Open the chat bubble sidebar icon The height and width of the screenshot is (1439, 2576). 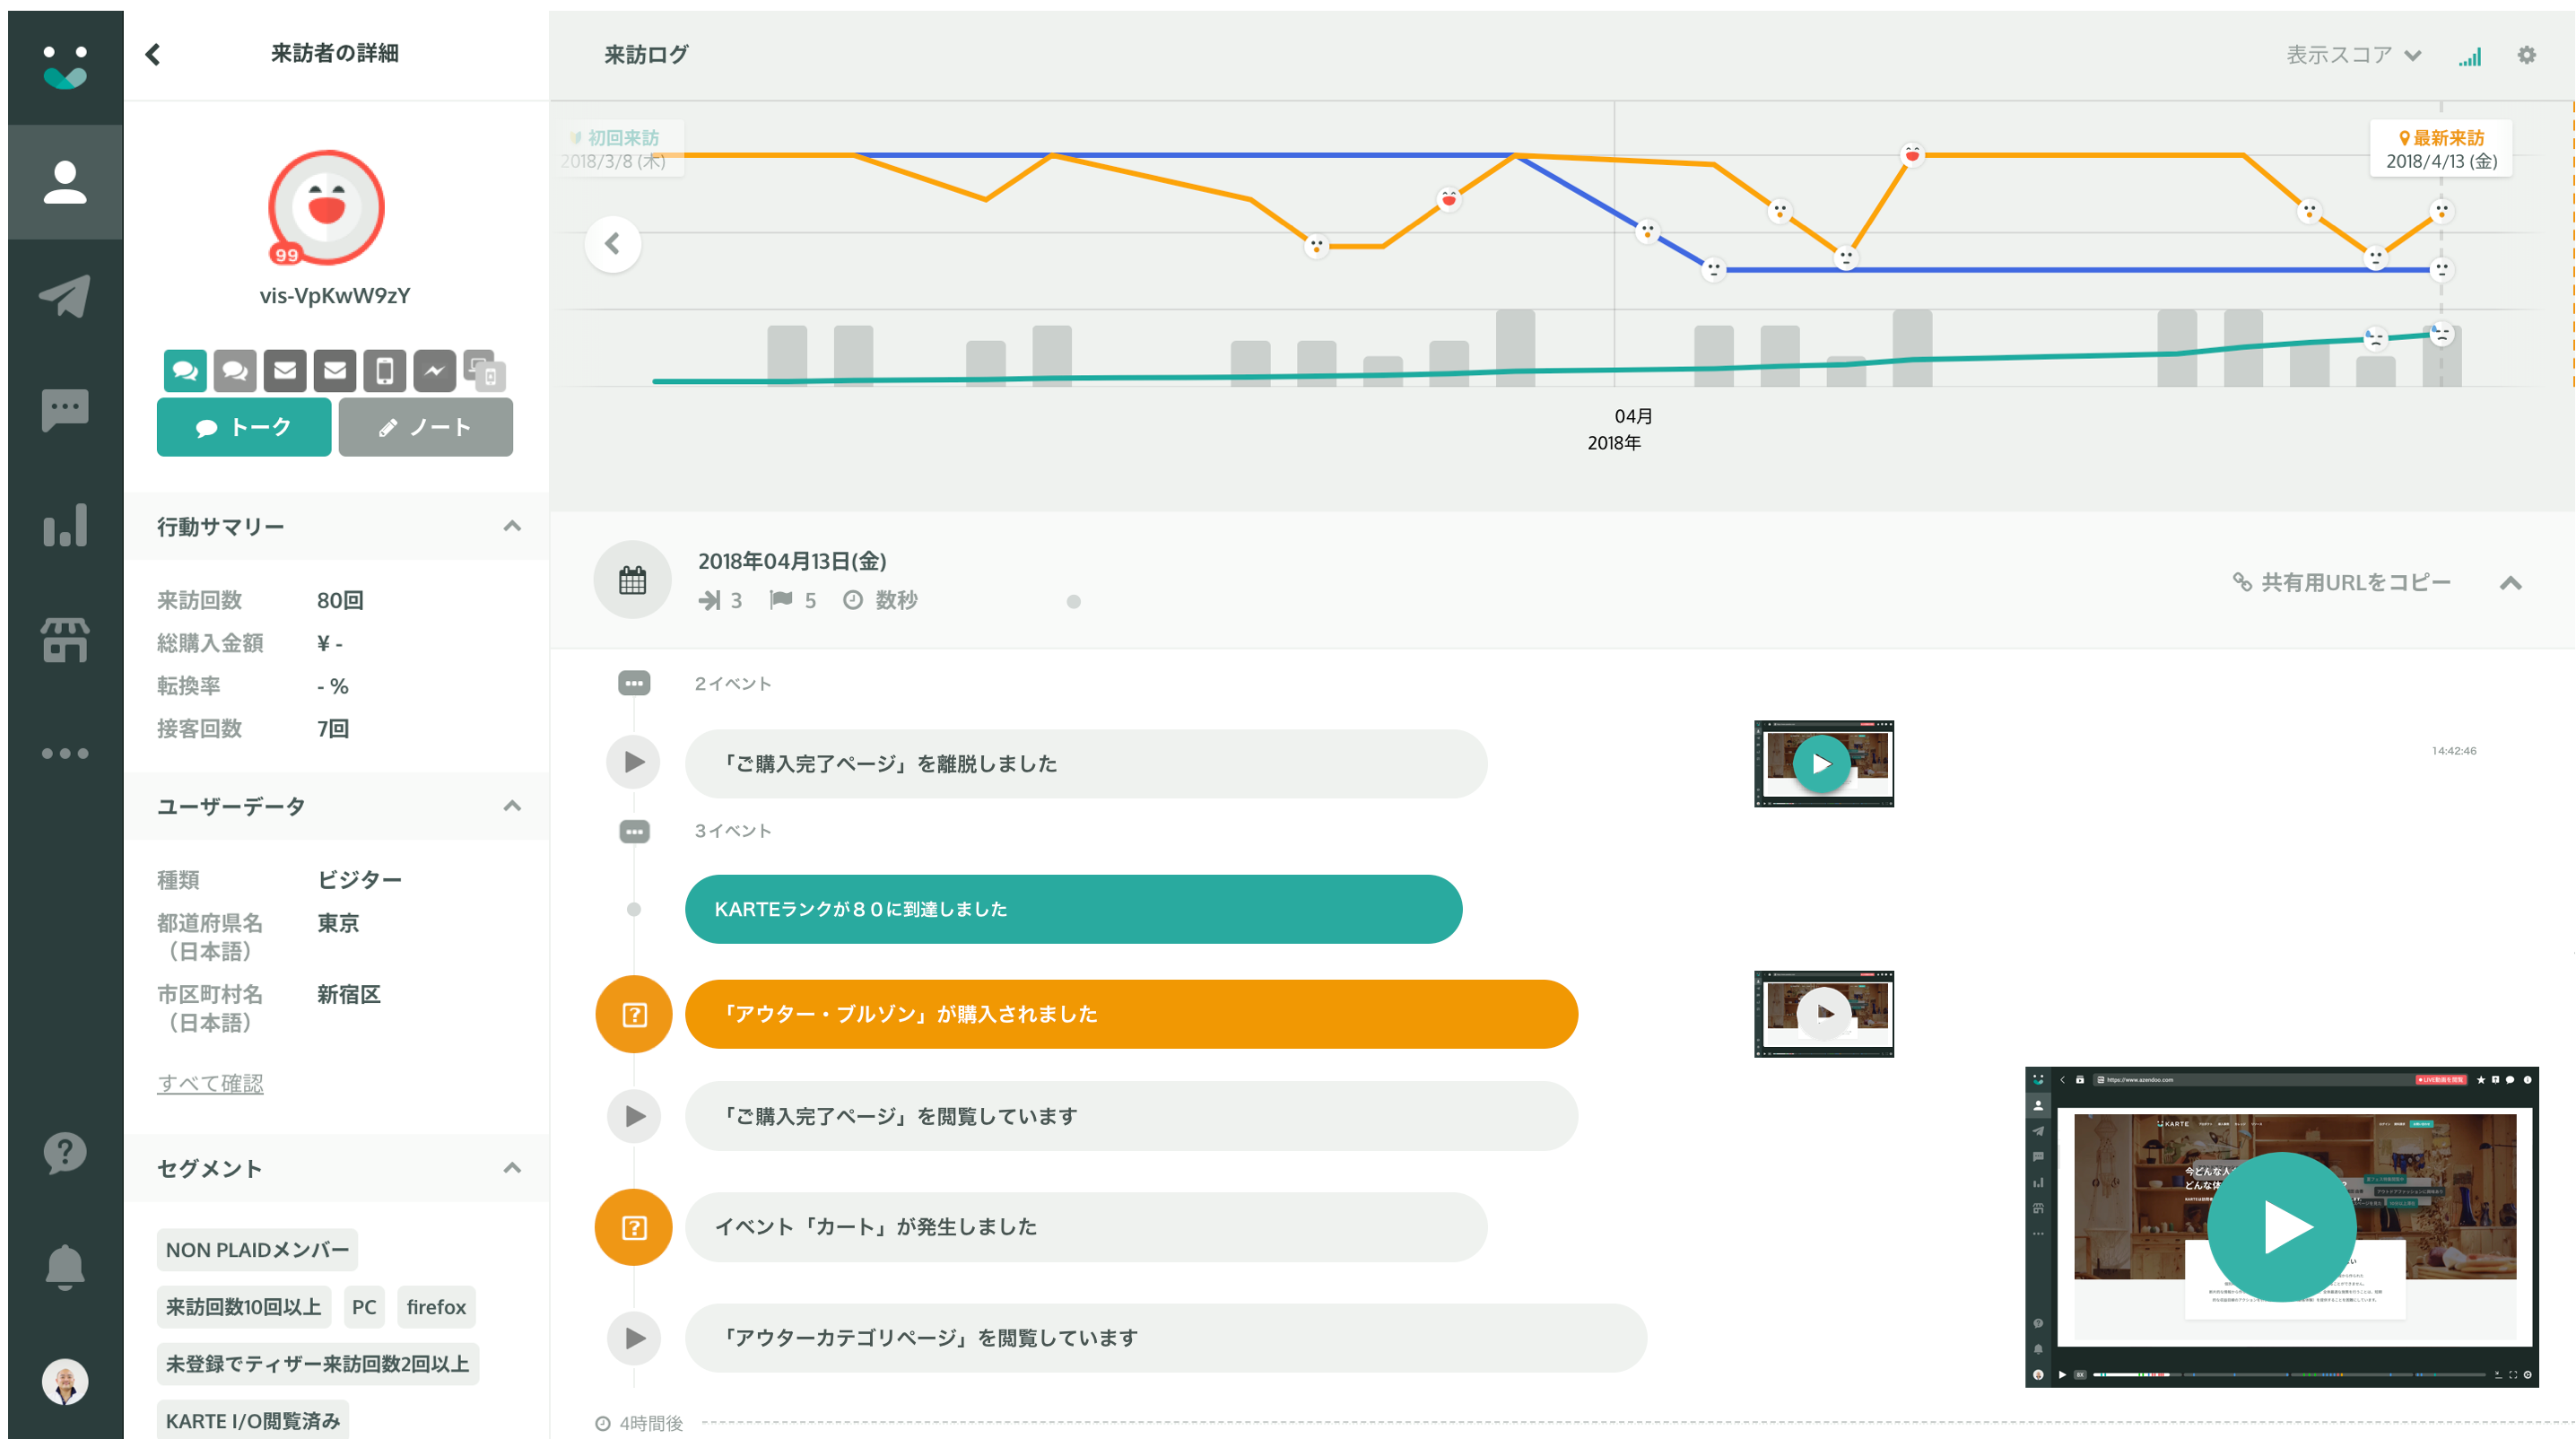tap(65, 409)
